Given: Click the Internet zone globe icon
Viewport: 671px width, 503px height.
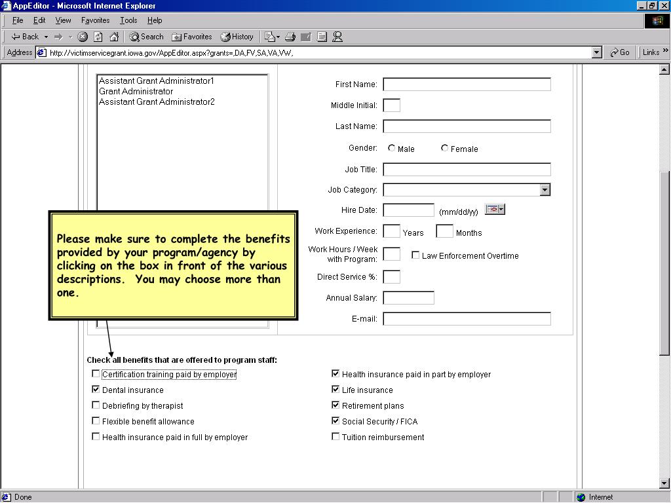Looking at the screenshot, I should coord(581,497).
